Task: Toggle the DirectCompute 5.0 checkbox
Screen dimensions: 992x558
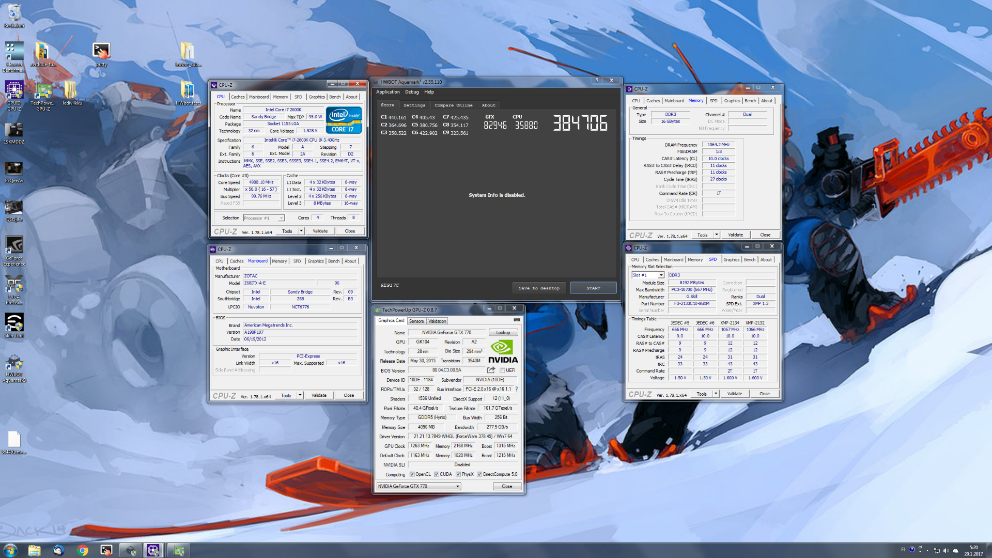Action: tap(479, 474)
